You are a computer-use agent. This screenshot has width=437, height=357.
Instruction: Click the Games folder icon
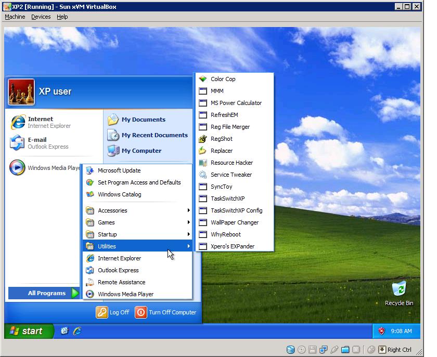(89, 222)
